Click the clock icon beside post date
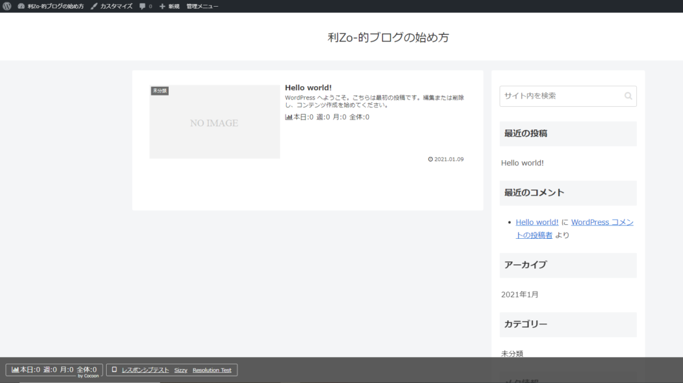 (430, 159)
